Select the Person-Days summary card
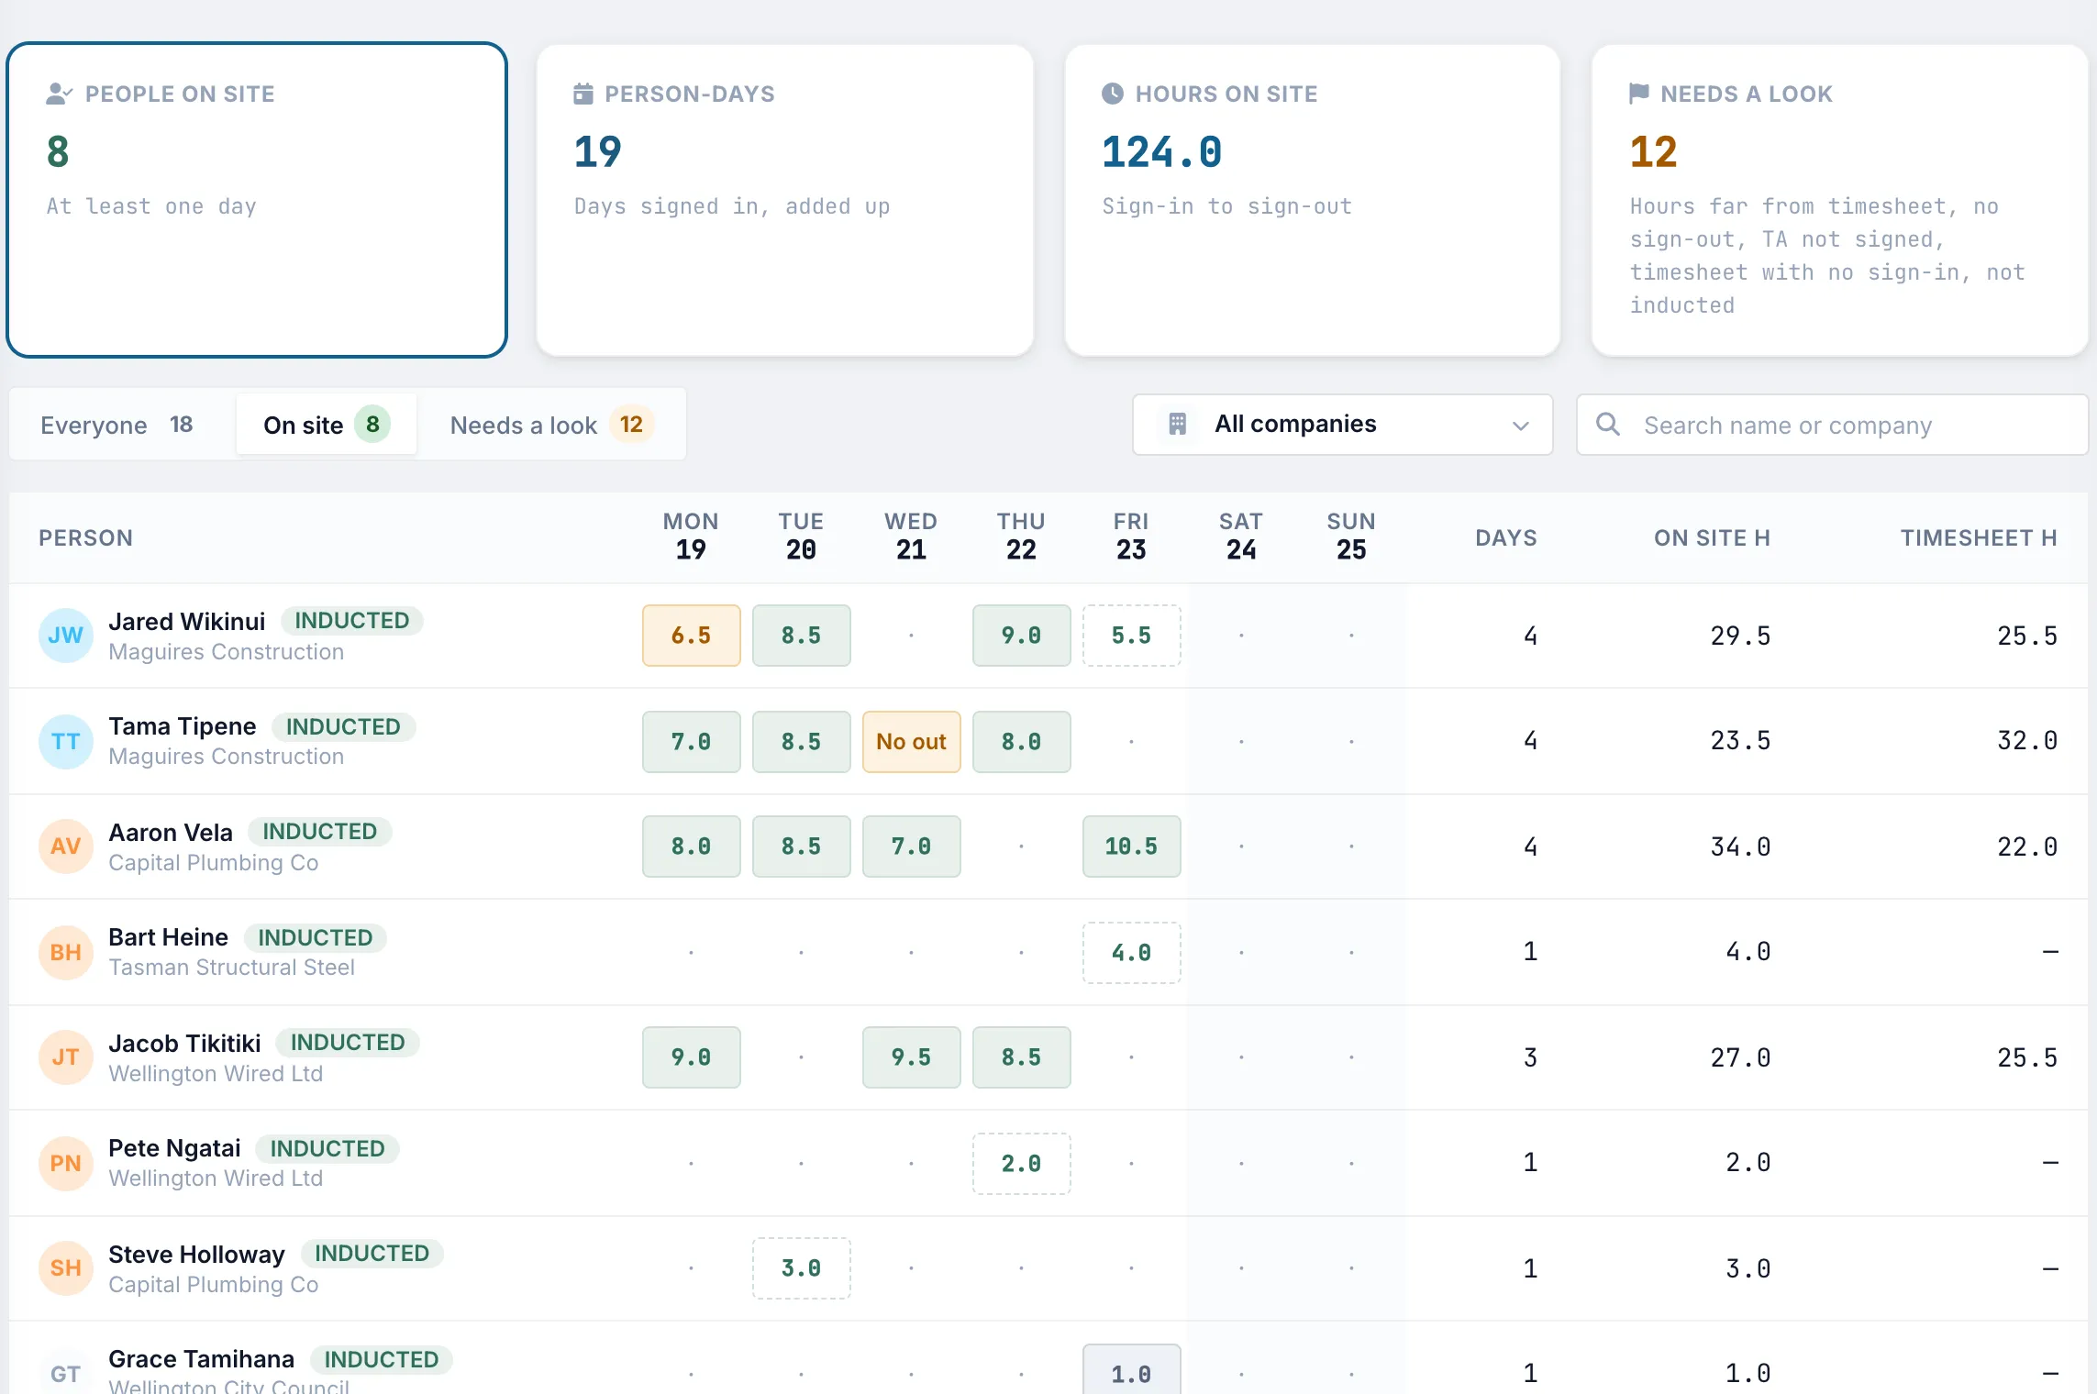This screenshot has height=1394, width=2097. click(x=785, y=200)
